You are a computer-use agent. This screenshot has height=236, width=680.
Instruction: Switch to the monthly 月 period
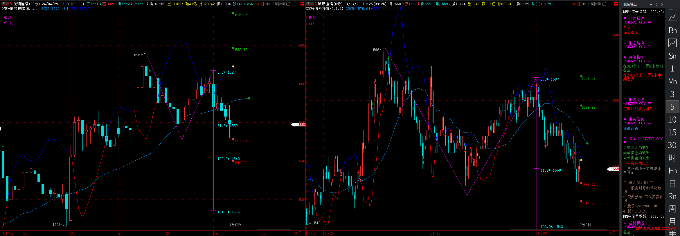(672, 222)
